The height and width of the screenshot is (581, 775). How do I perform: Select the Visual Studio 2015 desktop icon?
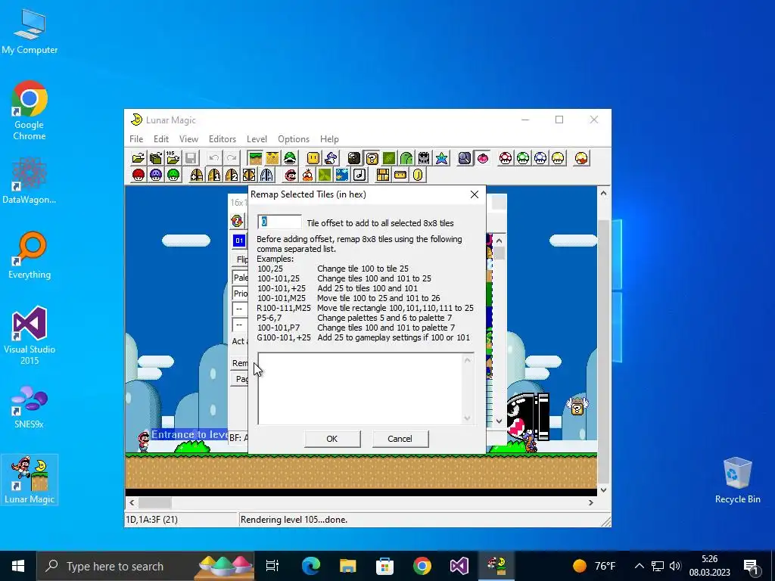pyautogui.click(x=30, y=336)
